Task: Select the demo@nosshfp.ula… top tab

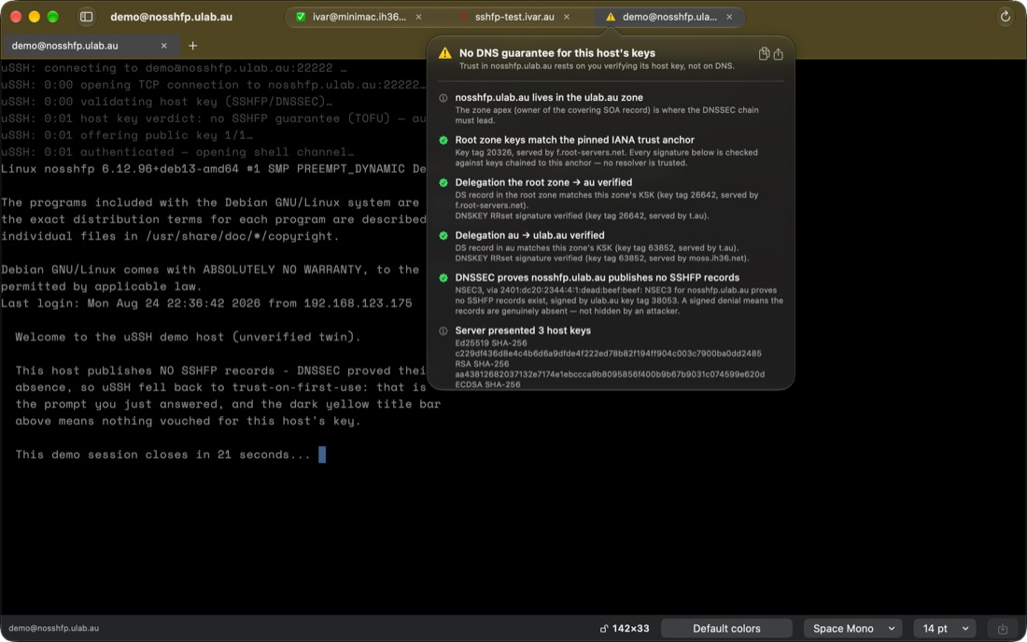Action: click(x=669, y=17)
